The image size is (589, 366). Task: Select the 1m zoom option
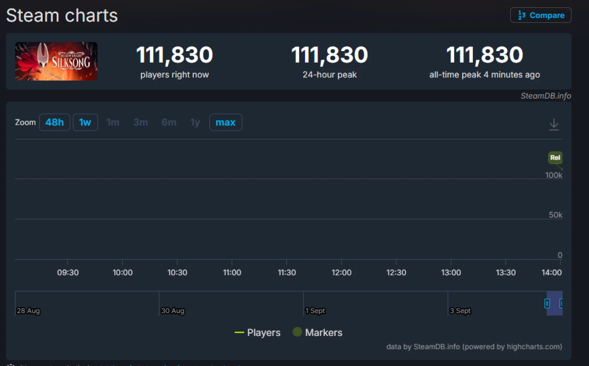pos(113,122)
